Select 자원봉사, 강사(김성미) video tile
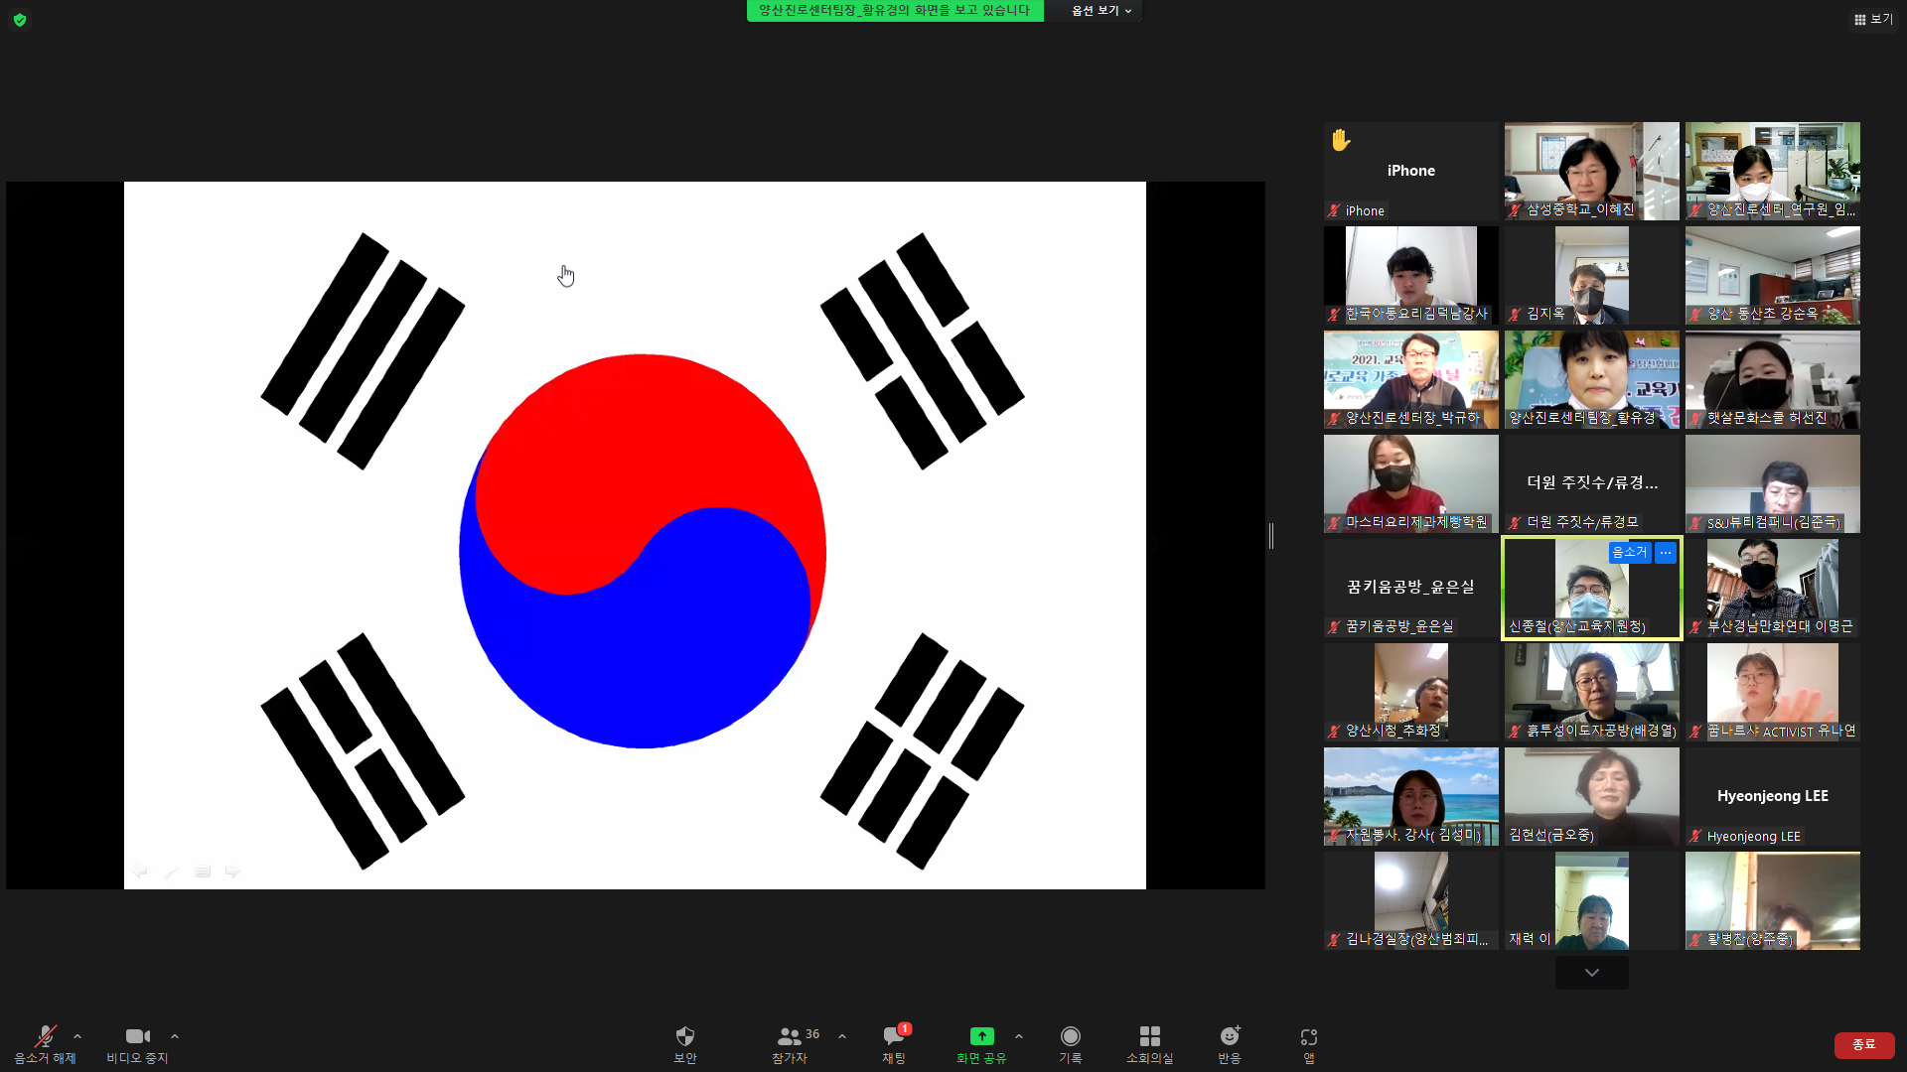 click(x=1410, y=796)
